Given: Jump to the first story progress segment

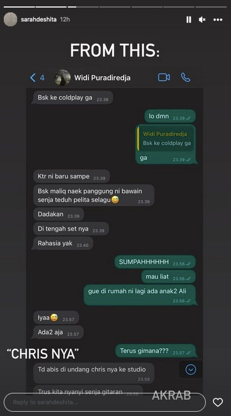Looking at the screenshot, I should 19,6.
